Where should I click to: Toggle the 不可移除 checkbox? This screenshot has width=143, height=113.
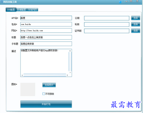[44, 94]
